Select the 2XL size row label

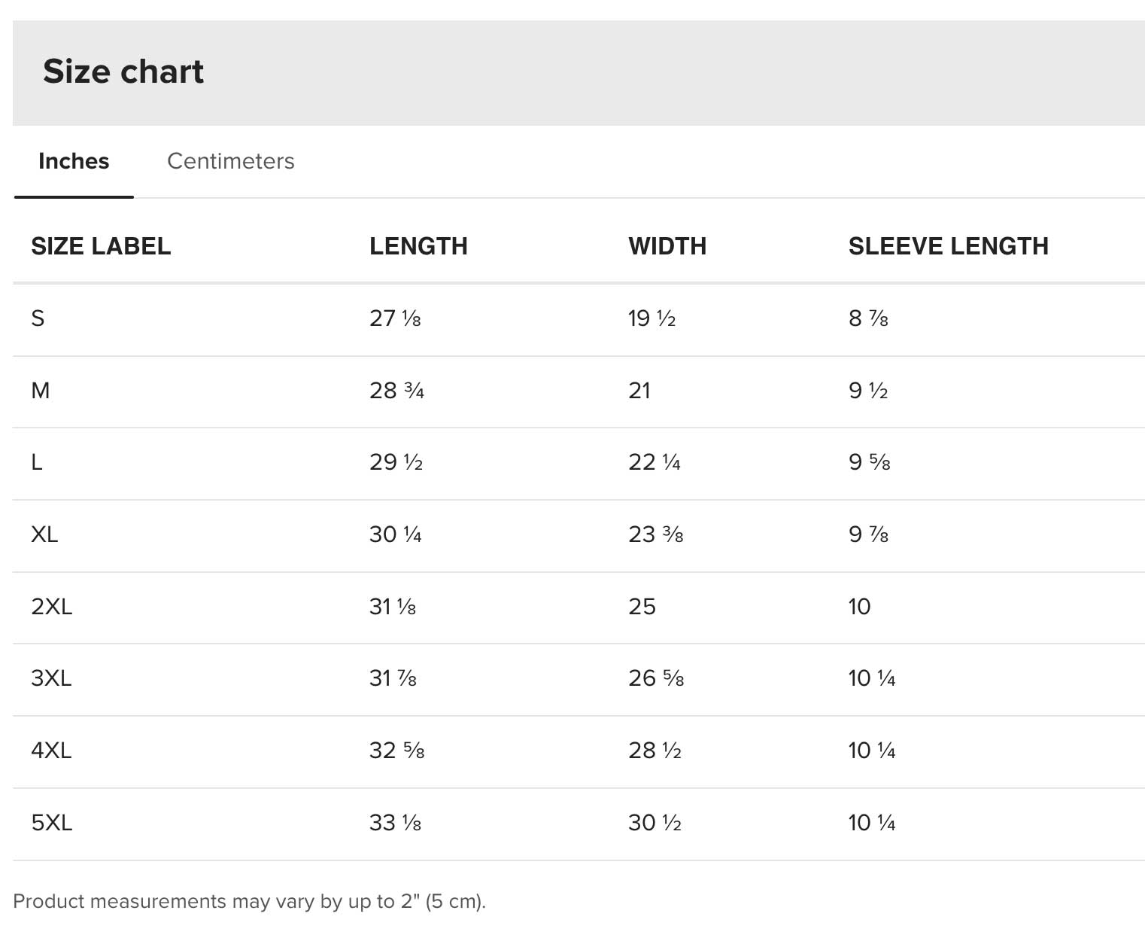[52, 607]
